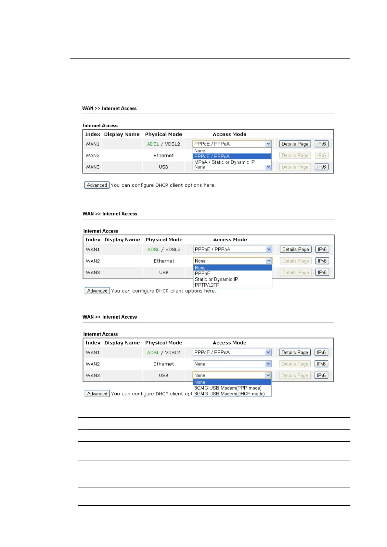This screenshot has width=387, height=547.
Task: Click WAN3 IPv6 button in bottom screenshot
Action: 321,375
